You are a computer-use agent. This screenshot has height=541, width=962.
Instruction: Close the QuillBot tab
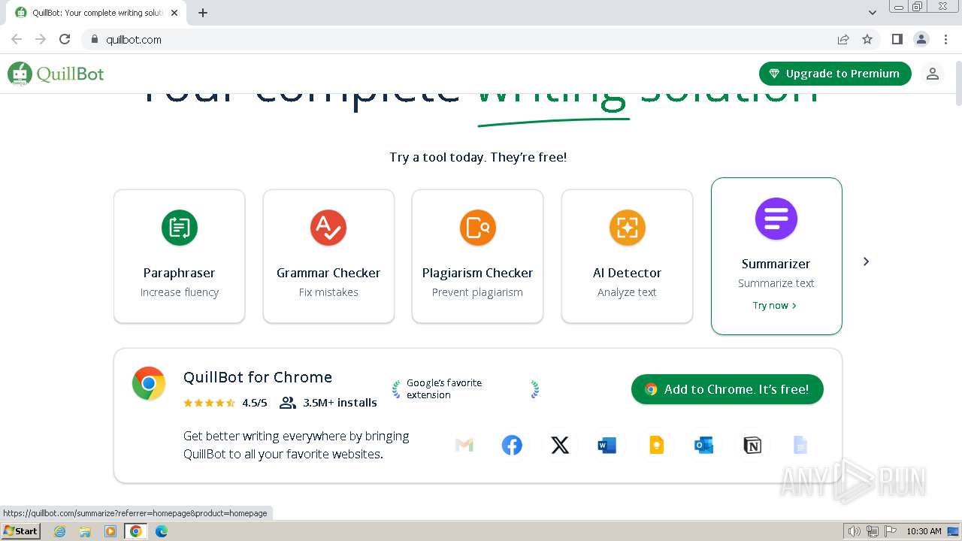click(x=174, y=13)
